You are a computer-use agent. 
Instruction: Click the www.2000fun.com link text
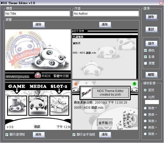17,77
